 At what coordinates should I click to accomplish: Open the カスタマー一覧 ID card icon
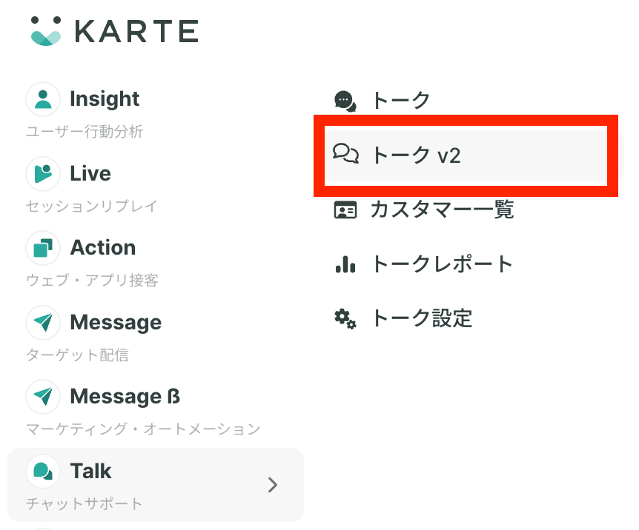tap(345, 210)
